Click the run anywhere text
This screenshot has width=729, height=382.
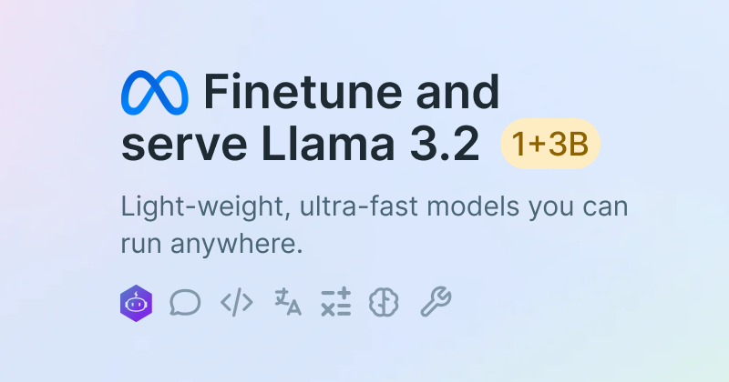(210, 246)
